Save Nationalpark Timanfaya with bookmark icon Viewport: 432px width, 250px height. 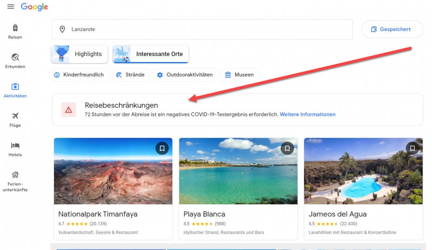162,148
